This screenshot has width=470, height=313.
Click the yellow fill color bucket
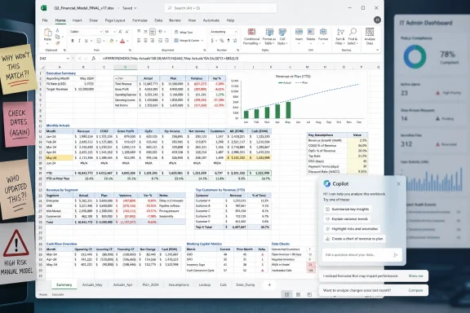coord(112,41)
